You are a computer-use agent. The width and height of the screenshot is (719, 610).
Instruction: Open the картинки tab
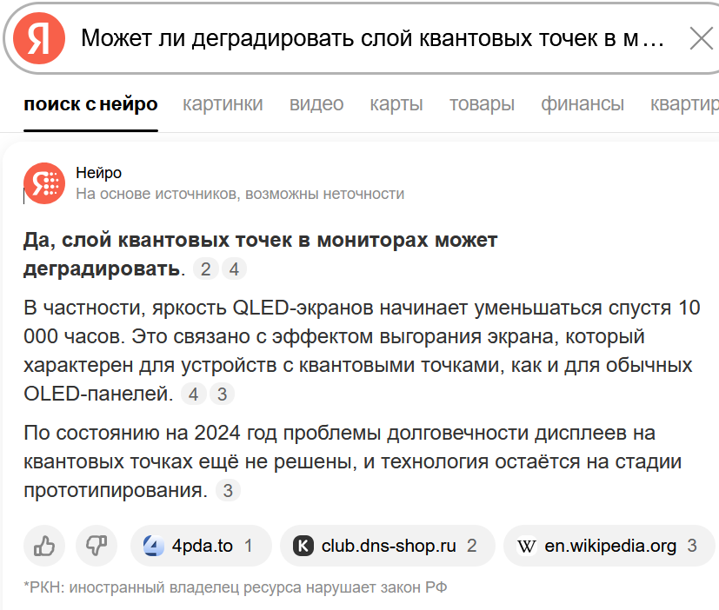point(223,104)
